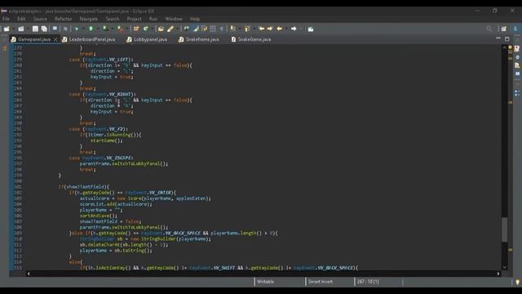Open the Window menu
This screenshot has width=522, height=294.
tap(174, 19)
